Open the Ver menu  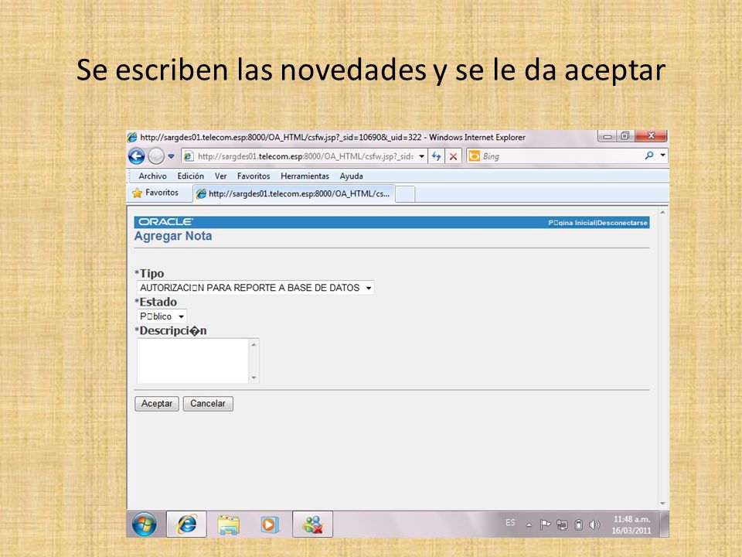pyautogui.click(x=220, y=176)
